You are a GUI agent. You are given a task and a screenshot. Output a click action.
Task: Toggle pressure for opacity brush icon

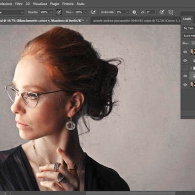tap(58, 12)
